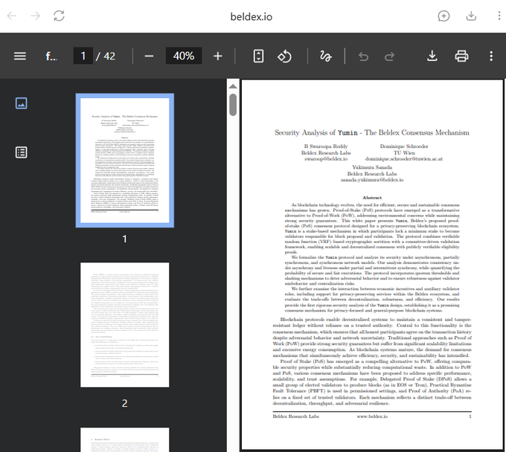
Task: Click the scroll up arrow of scrollbar
Action: (233, 86)
